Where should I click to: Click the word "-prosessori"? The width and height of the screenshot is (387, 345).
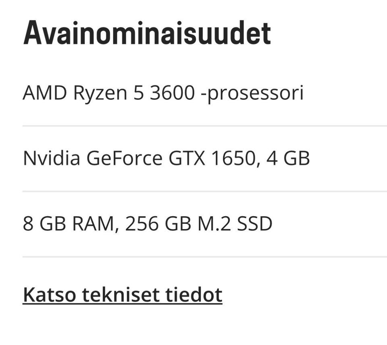click(252, 94)
